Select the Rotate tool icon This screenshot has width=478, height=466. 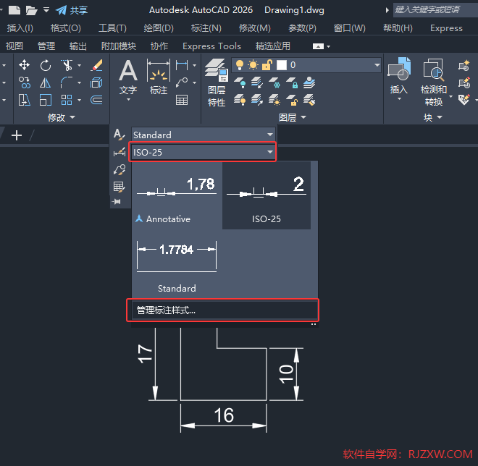pyautogui.click(x=46, y=65)
